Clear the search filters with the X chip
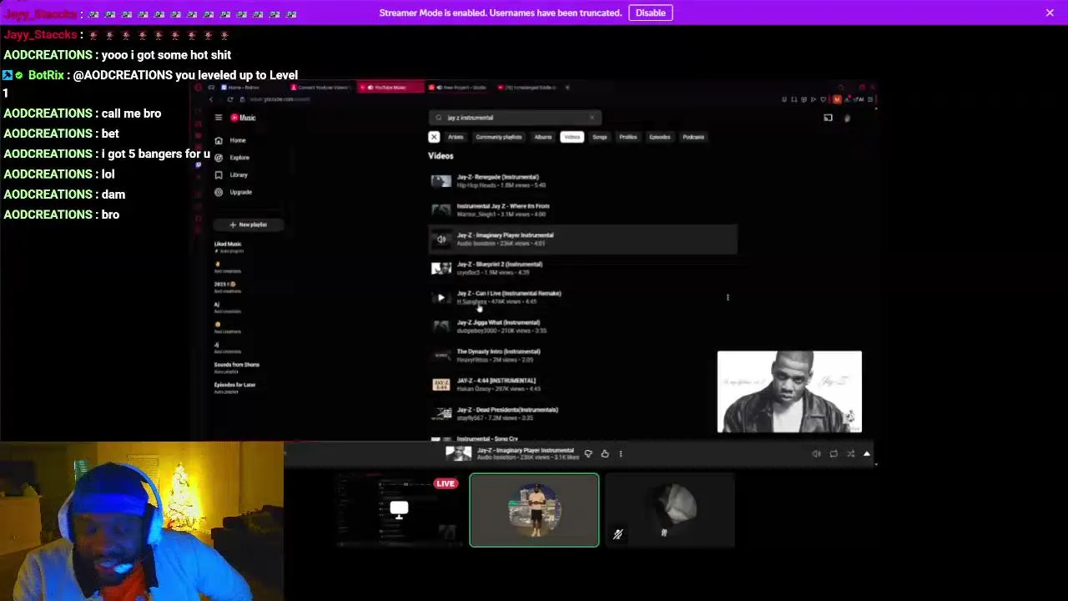 (x=434, y=137)
